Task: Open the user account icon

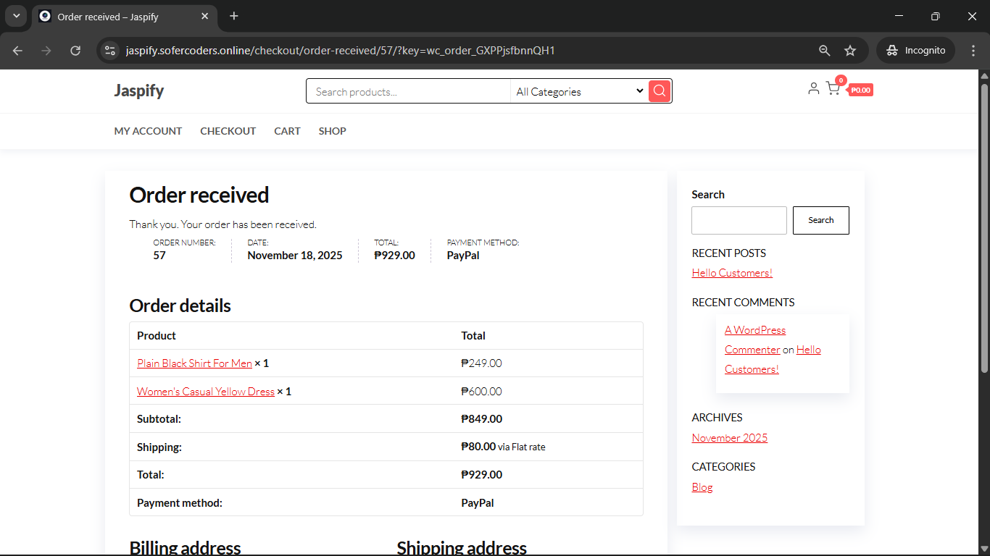Action: point(813,88)
